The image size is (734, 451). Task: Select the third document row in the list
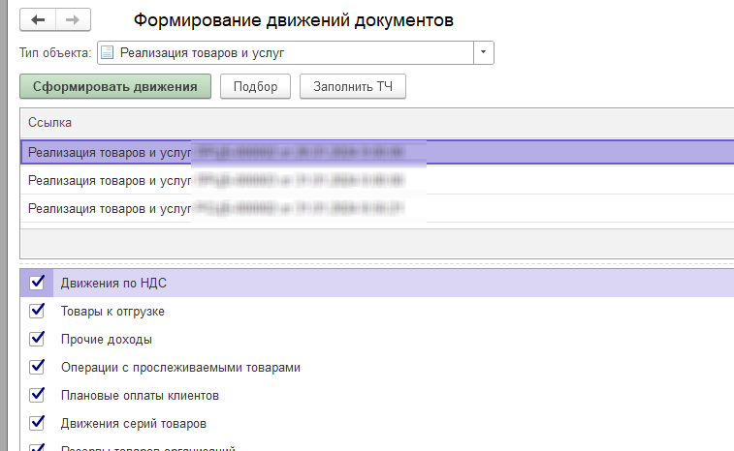point(223,208)
